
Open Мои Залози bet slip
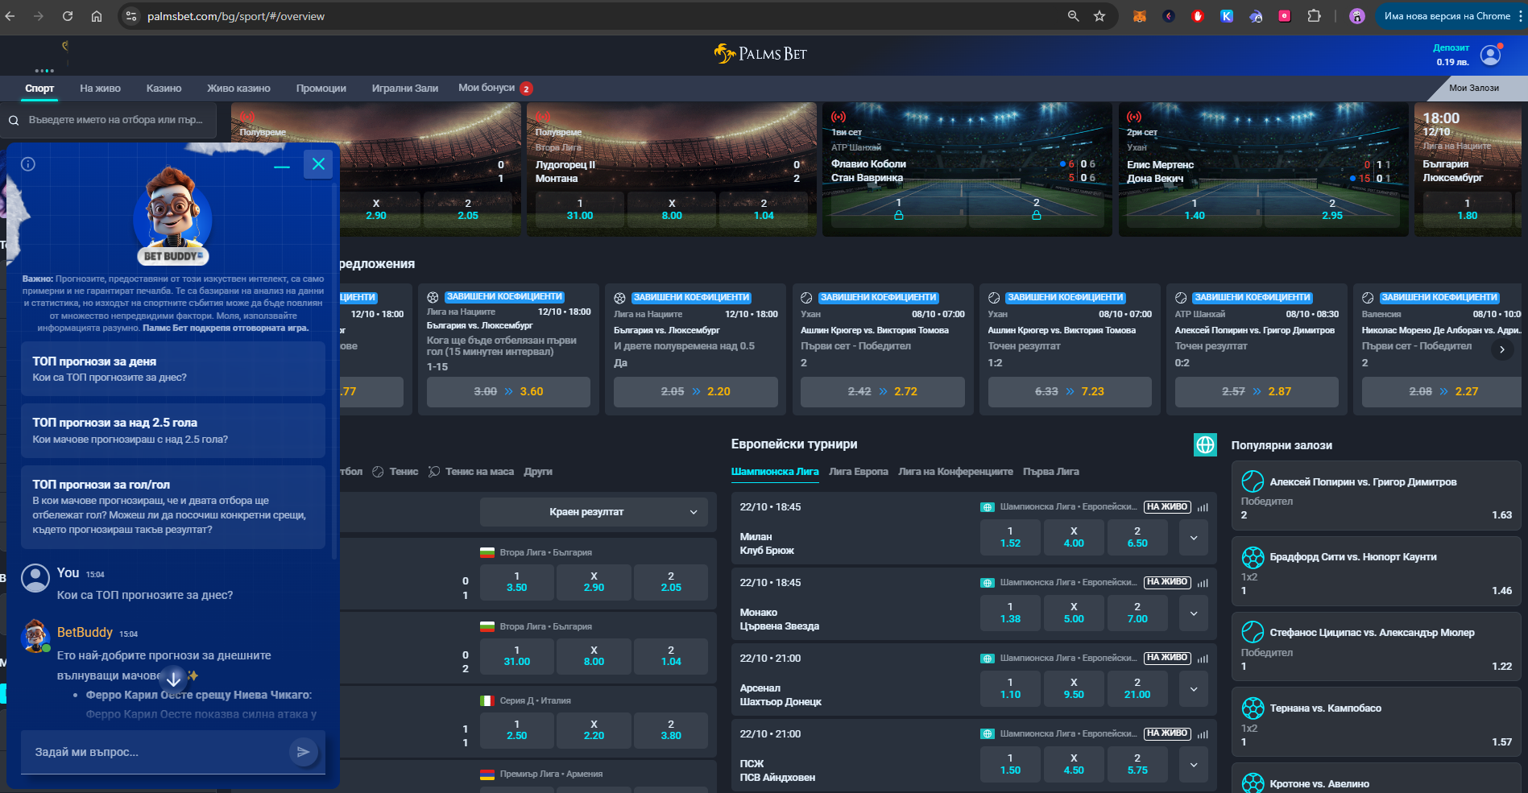pyautogui.click(x=1474, y=88)
